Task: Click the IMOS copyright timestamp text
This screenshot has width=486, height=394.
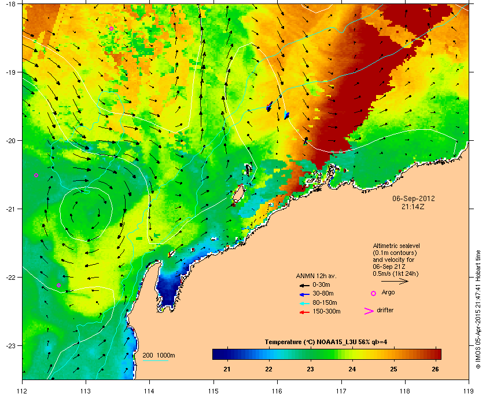Action: coord(478,310)
